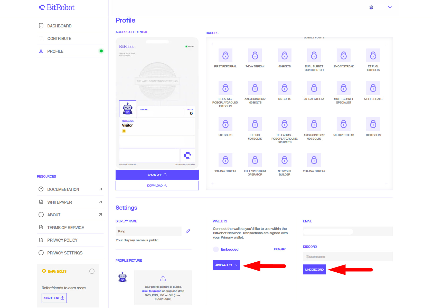Click the 100-Day Streak badge lock
Viewport: 433px width, 308px height.
(225, 160)
